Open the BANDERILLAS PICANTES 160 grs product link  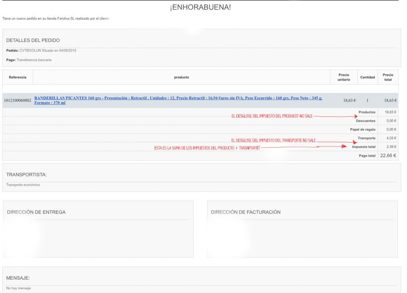pos(178,100)
